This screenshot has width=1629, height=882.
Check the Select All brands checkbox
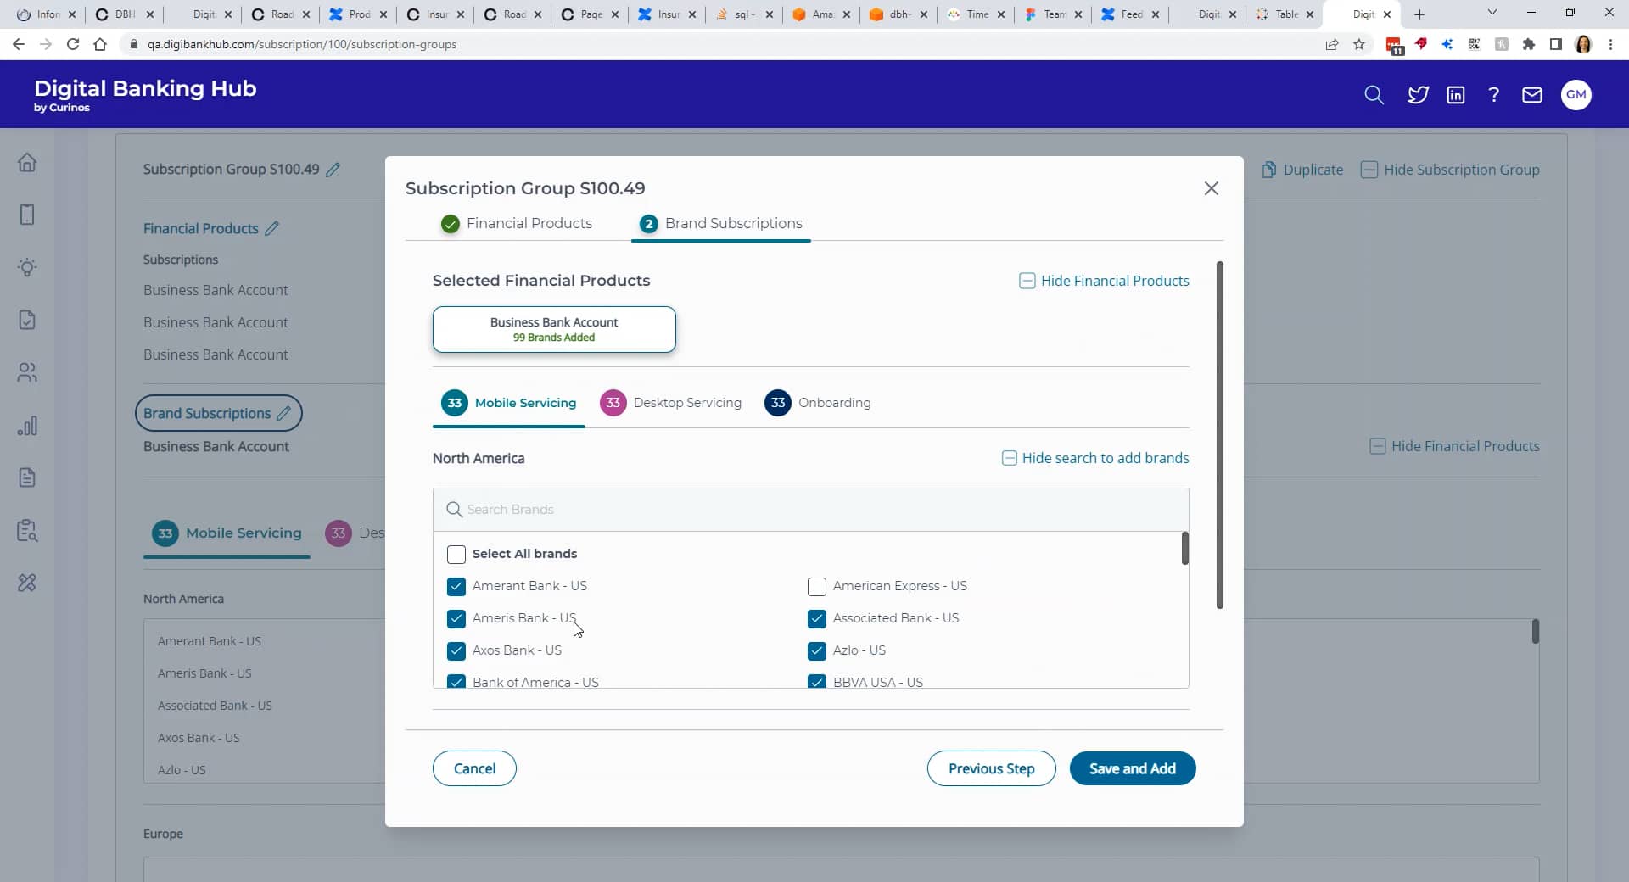456,554
